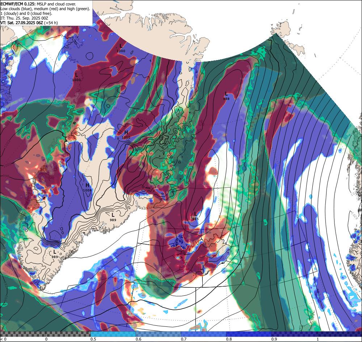Click the lower L 1000 marker above H 1010
362x342 pixels.
coord(76,77)
